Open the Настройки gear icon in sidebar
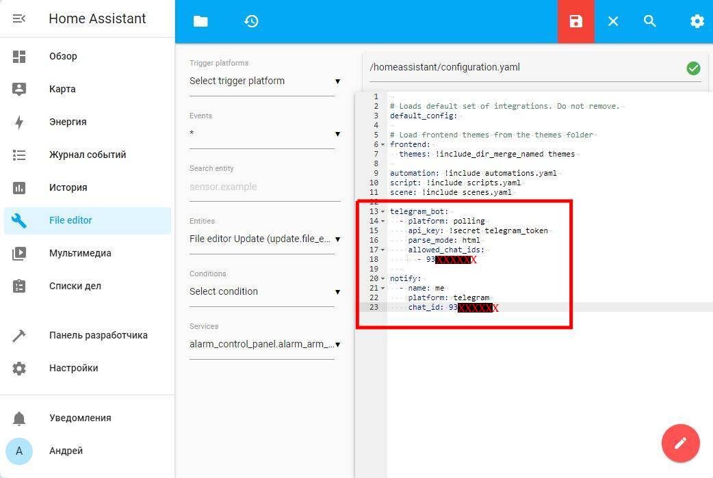 tap(19, 368)
